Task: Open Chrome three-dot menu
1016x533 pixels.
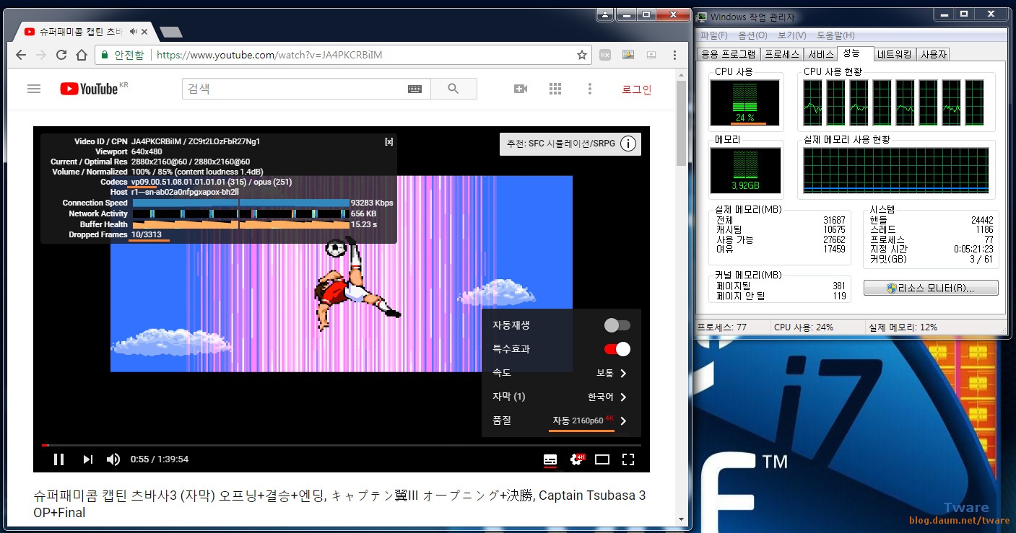Action: tap(674, 55)
